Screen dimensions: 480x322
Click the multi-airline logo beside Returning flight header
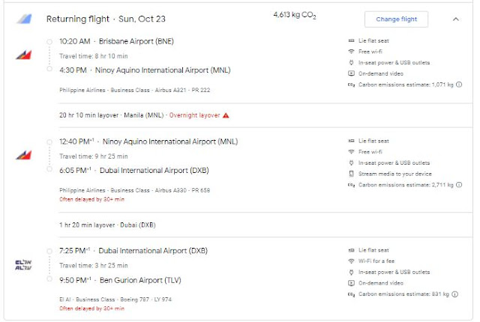(23, 19)
